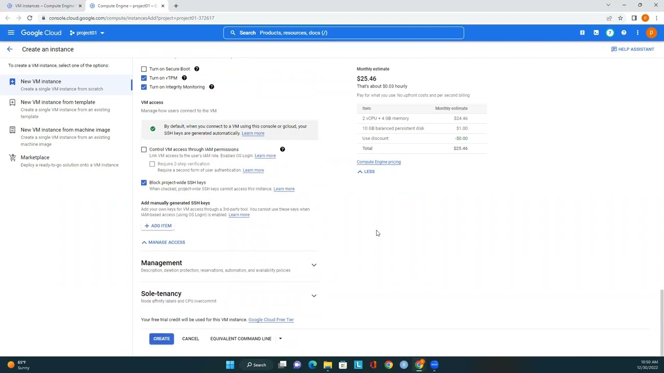The image size is (664, 373).
Task: Show help for IAM permissions access
Action: click(x=283, y=149)
